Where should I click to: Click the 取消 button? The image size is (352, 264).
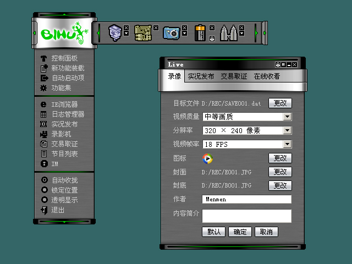[266, 232]
